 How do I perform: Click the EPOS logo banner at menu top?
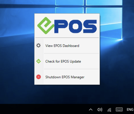point(67,25)
